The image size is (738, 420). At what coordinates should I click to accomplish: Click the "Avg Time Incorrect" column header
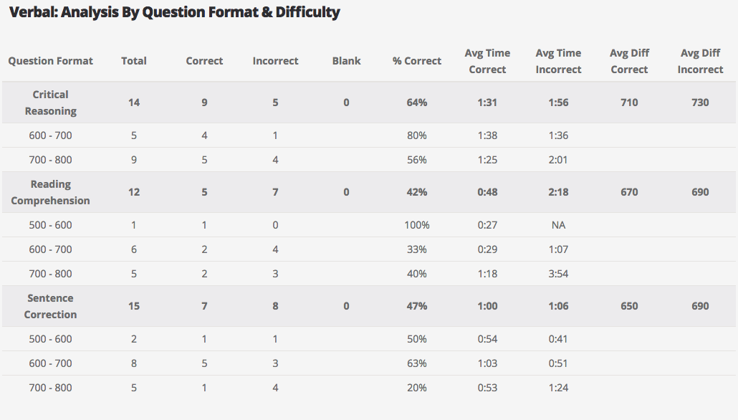click(558, 61)
